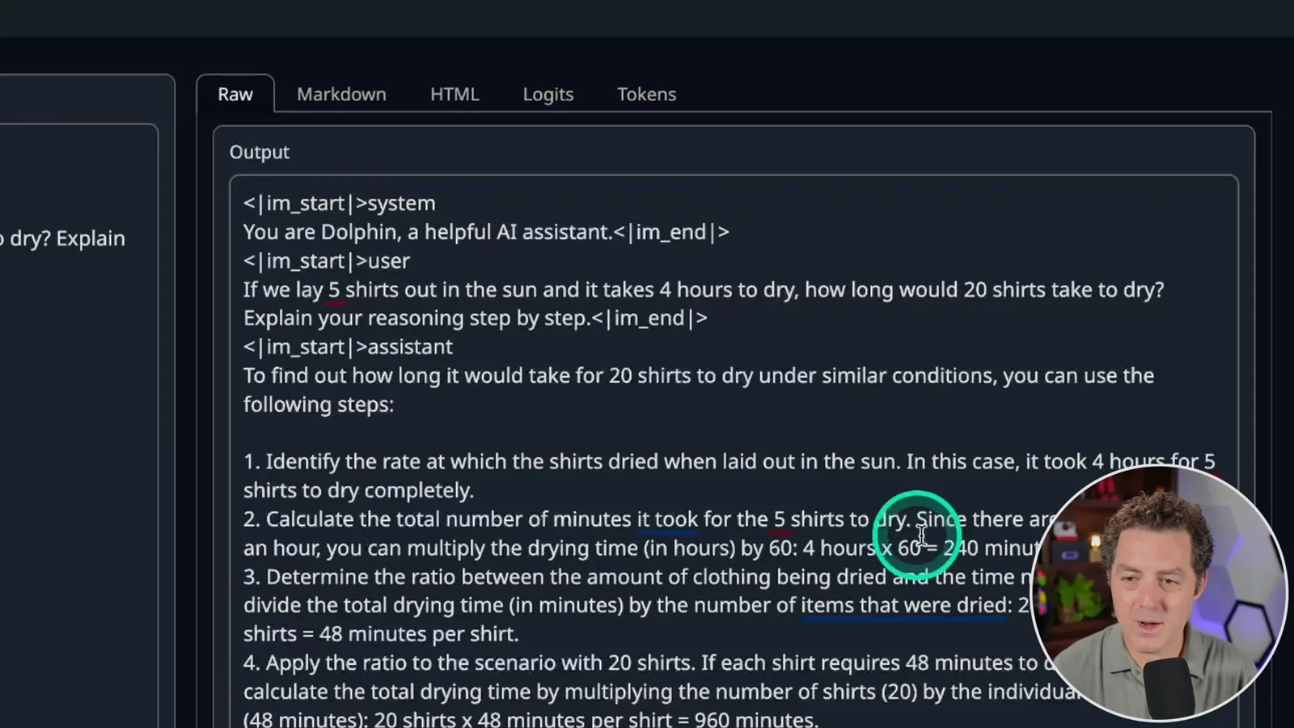Click 'shirts to dry completely.' text
The height and width of the screenshot is (728, 1294).
point(358,490)
